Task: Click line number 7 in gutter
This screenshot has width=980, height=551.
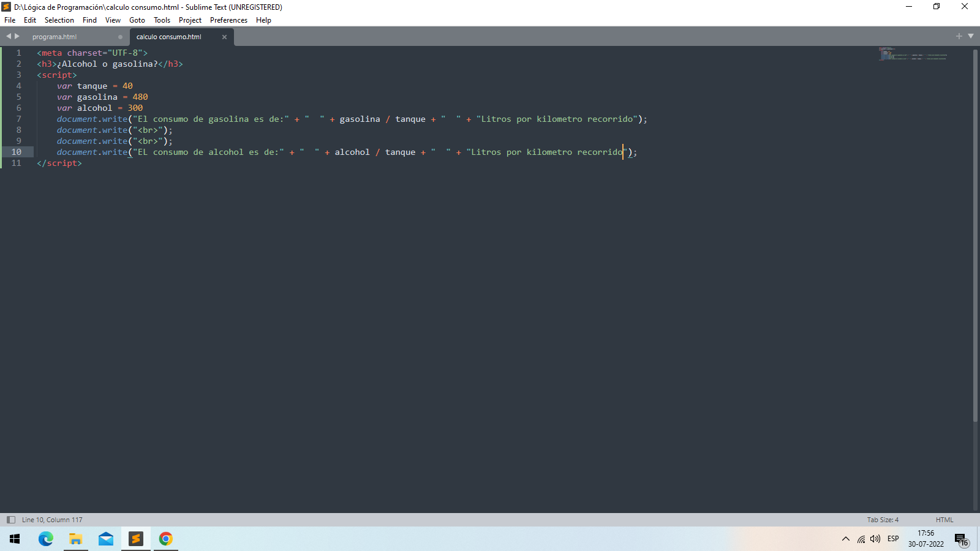Action: (x=18, y=119)
